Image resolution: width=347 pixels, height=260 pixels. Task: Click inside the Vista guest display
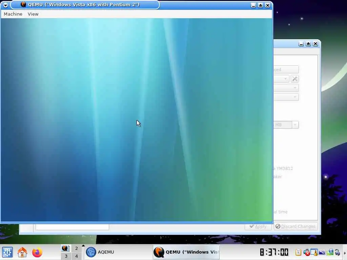(x=137, y=120)
